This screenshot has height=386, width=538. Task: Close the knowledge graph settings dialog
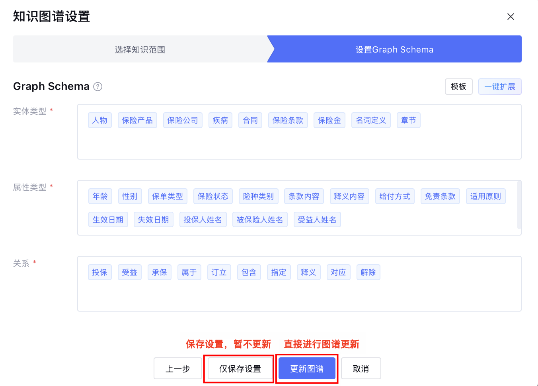511,17
